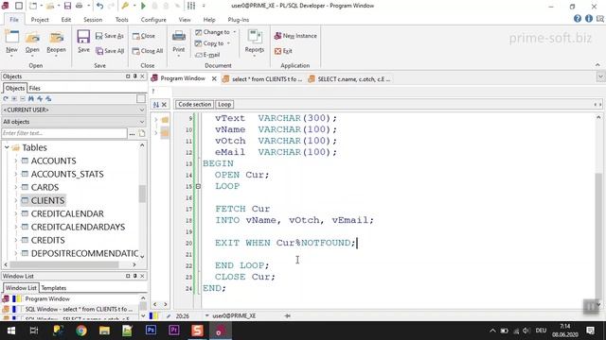Open File Explorer from the taskbar
Image resolution: width=606 pixels, height=340 pixels.
coord(104,331)
